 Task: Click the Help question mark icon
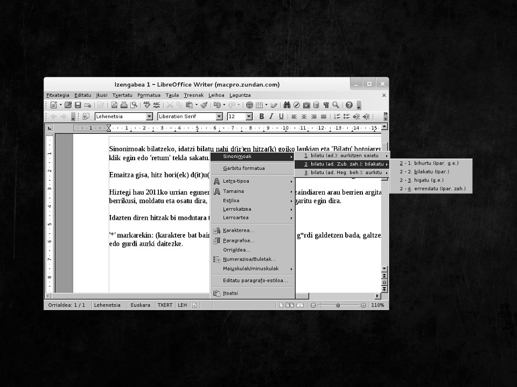pyautogui.click(x=349, y=105)
